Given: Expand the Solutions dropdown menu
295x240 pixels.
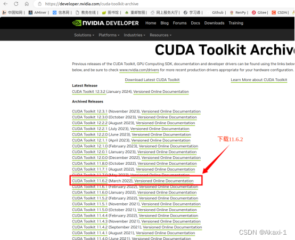Looking at the screenshot, I should click(84, 35).
